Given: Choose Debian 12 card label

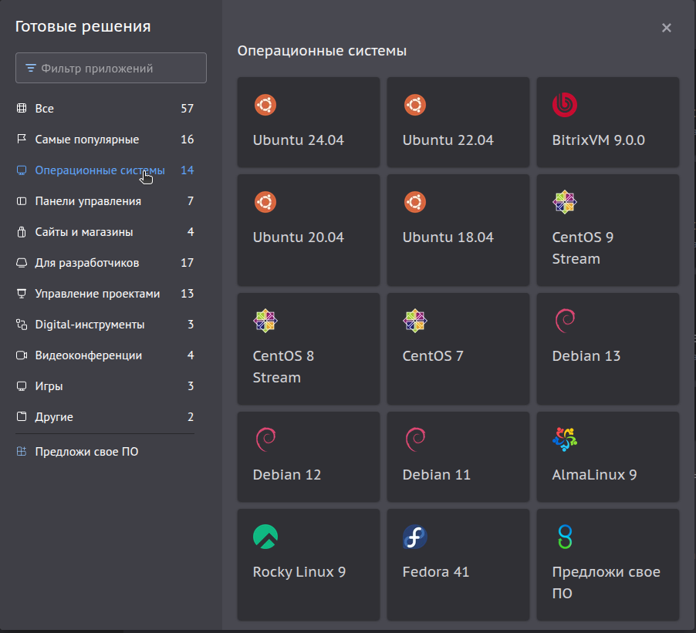Looking at the screenshot, I should (x=287, y=475).
